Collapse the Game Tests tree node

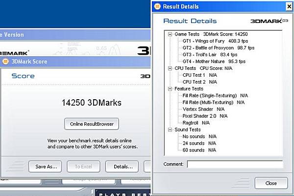(x=170, y=34)
